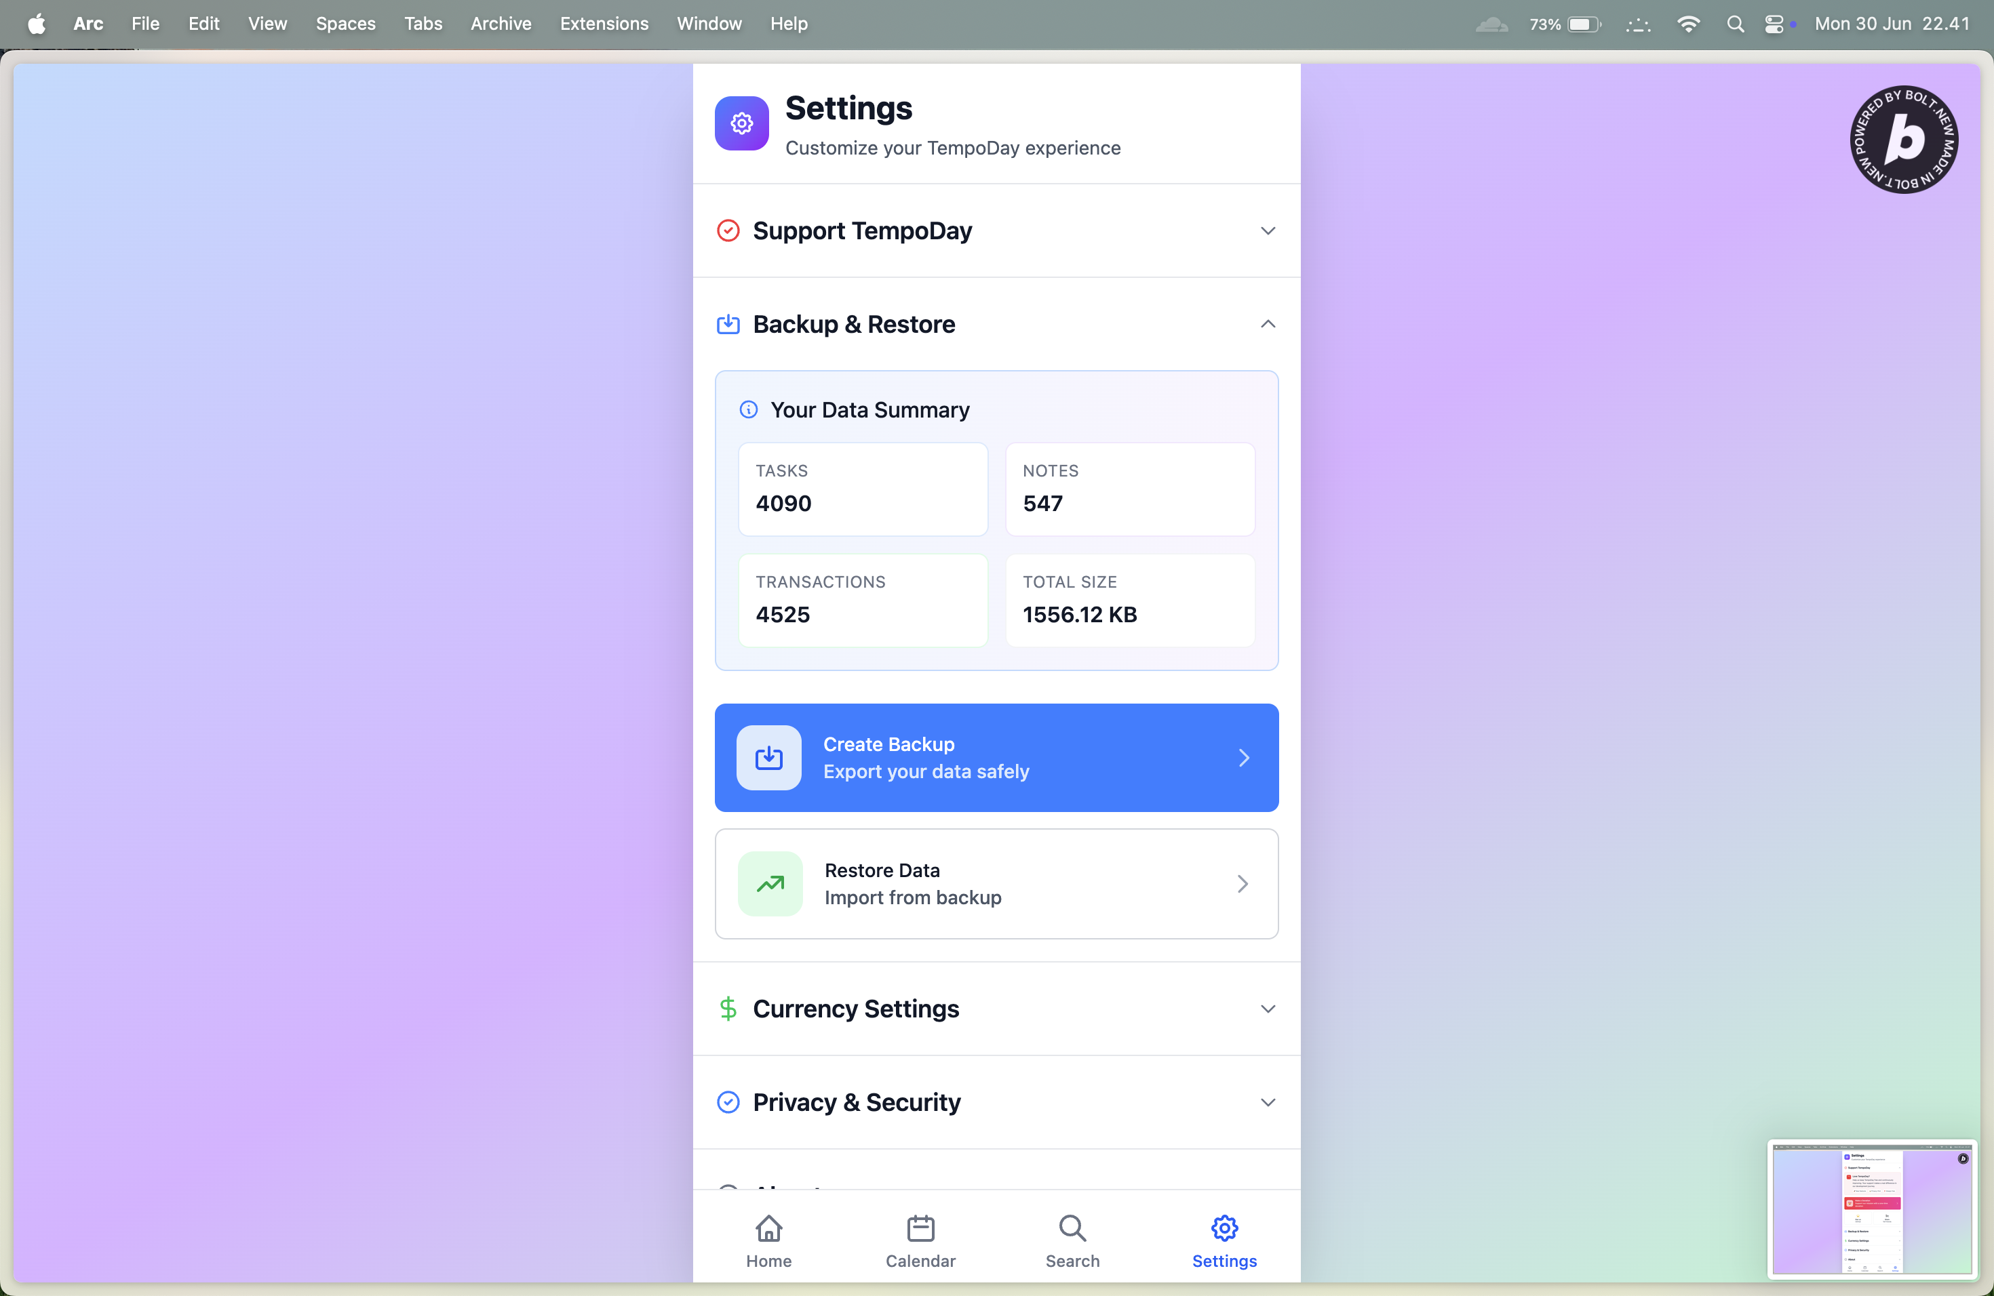Click the info icon beside Your Data Summary
The height and width of the screenshot is (1296, 1994).
coord(748,409)
